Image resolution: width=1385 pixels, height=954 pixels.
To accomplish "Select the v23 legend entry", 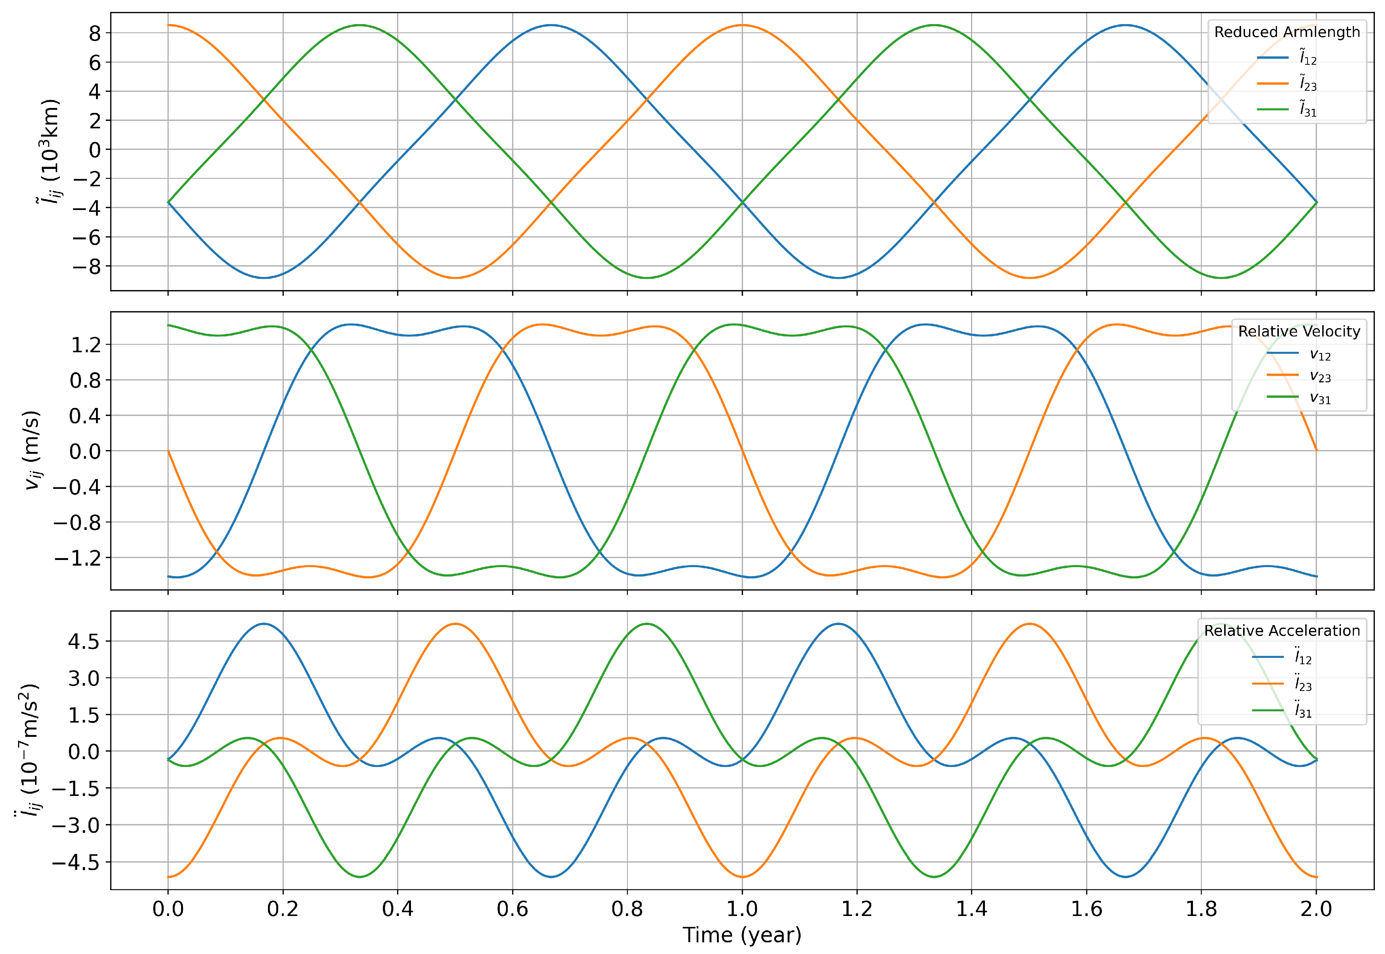I will coord(1298,376).
